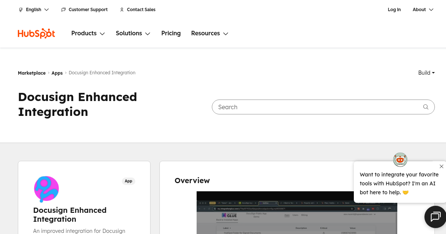The width and height of the screenshot is (446, 234).
Task: Open the Pricing page
Action: (171, 33)
